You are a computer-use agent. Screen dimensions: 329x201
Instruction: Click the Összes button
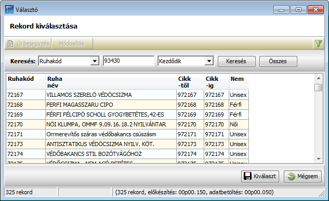[278, 61]
